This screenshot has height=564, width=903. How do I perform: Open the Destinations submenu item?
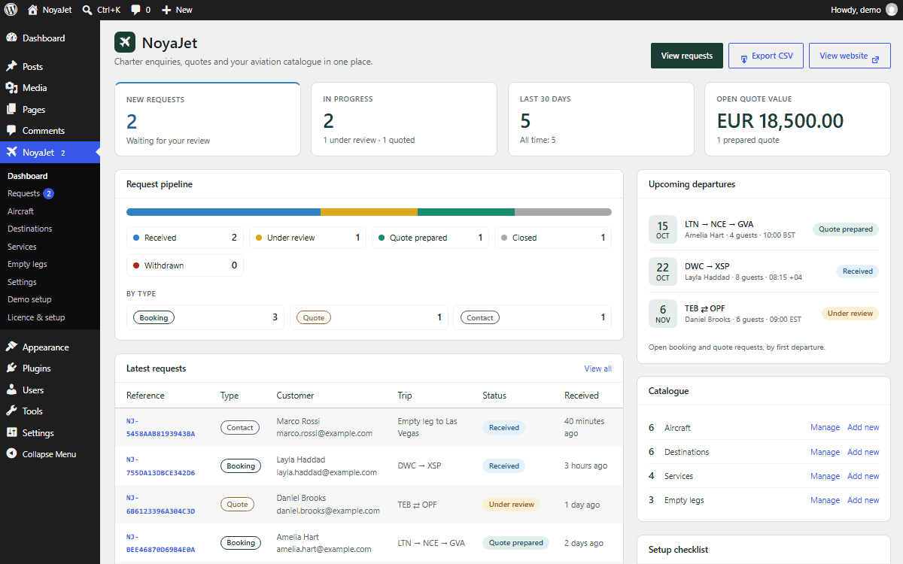point(30,229)
